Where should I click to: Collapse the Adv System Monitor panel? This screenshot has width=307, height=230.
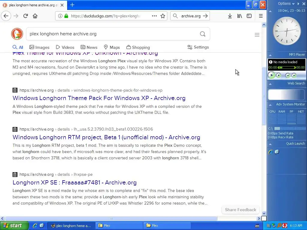coord(270,105)
